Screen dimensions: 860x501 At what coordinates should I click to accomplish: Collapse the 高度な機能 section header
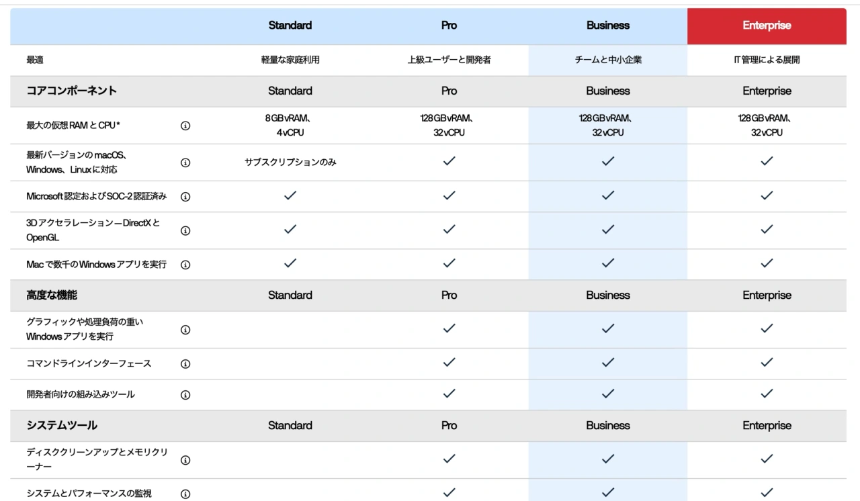coord(52,295)
